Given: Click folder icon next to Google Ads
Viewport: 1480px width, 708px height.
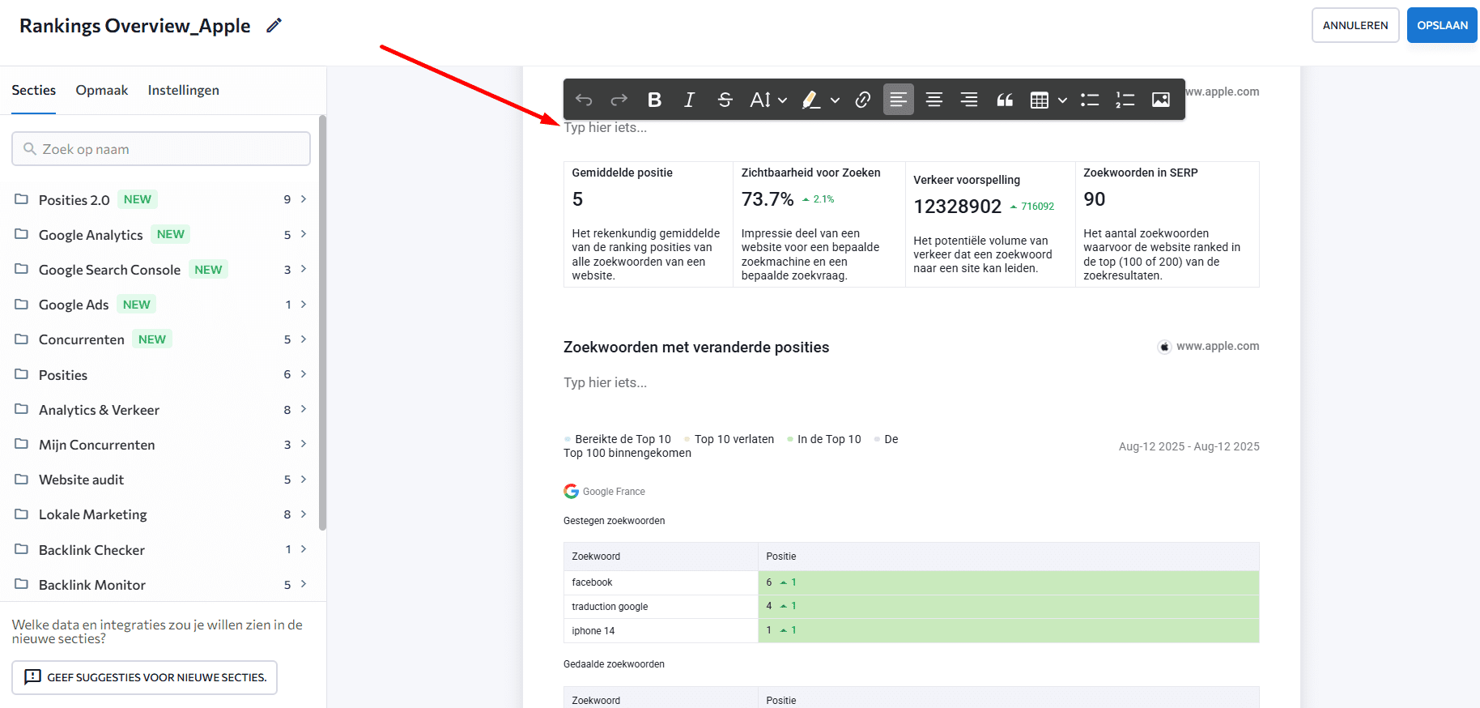Looking at the screenshot, I should 22,305.
